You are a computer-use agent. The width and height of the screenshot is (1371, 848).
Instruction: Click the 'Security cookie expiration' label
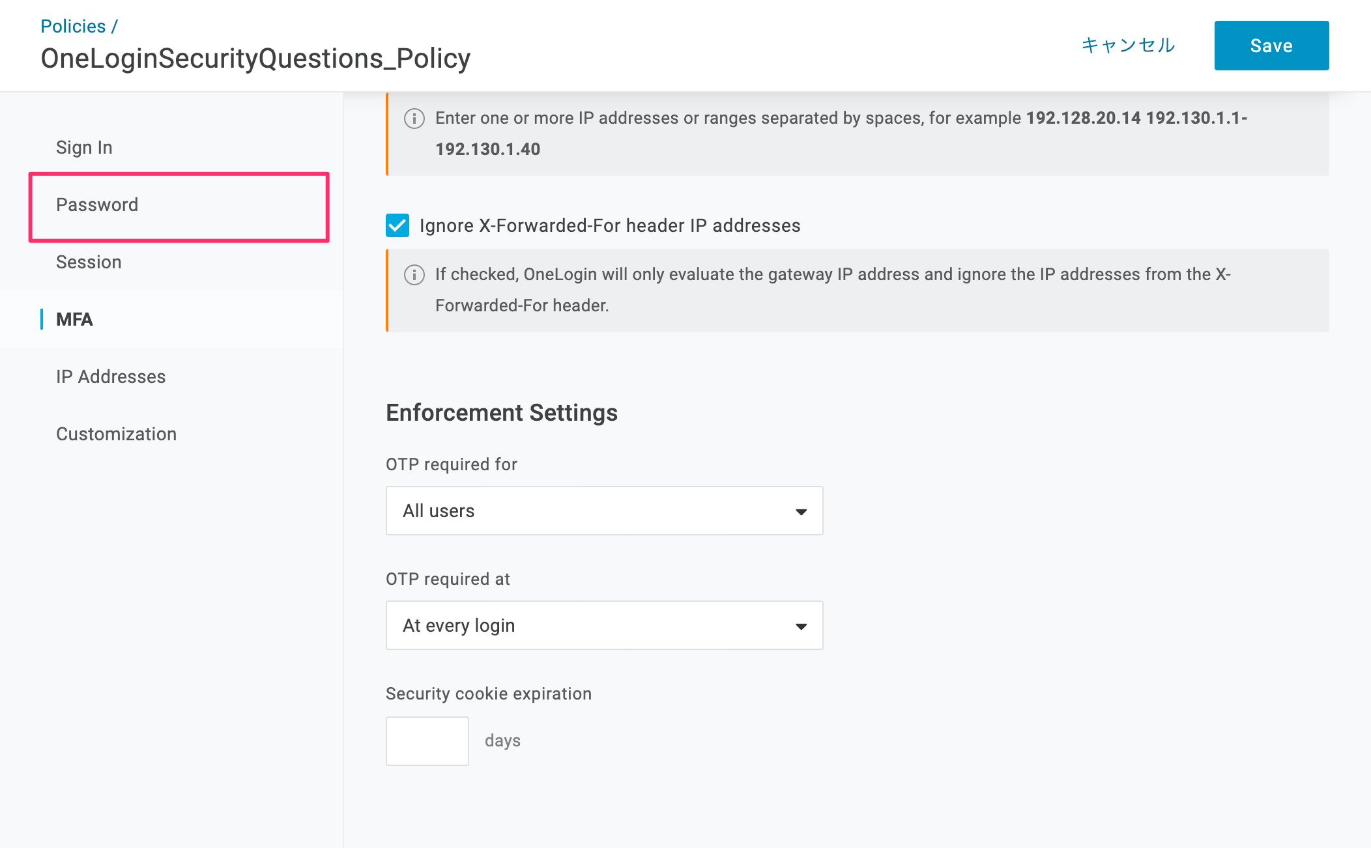click(489, 694)
